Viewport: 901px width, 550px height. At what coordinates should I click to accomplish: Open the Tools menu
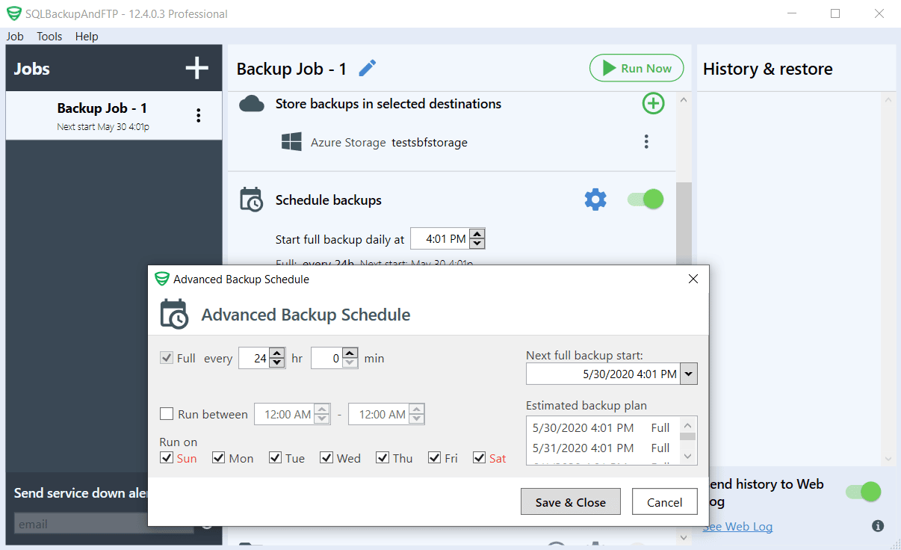coord(49,36)
